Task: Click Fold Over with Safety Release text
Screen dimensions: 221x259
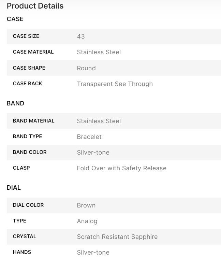Action: coord(121,168)
